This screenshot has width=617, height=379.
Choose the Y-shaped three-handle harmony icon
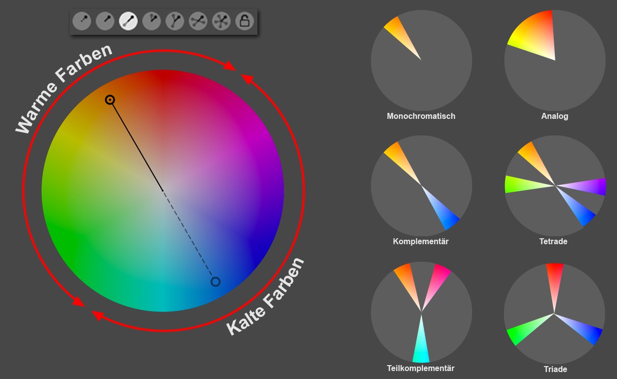[175, 21]
